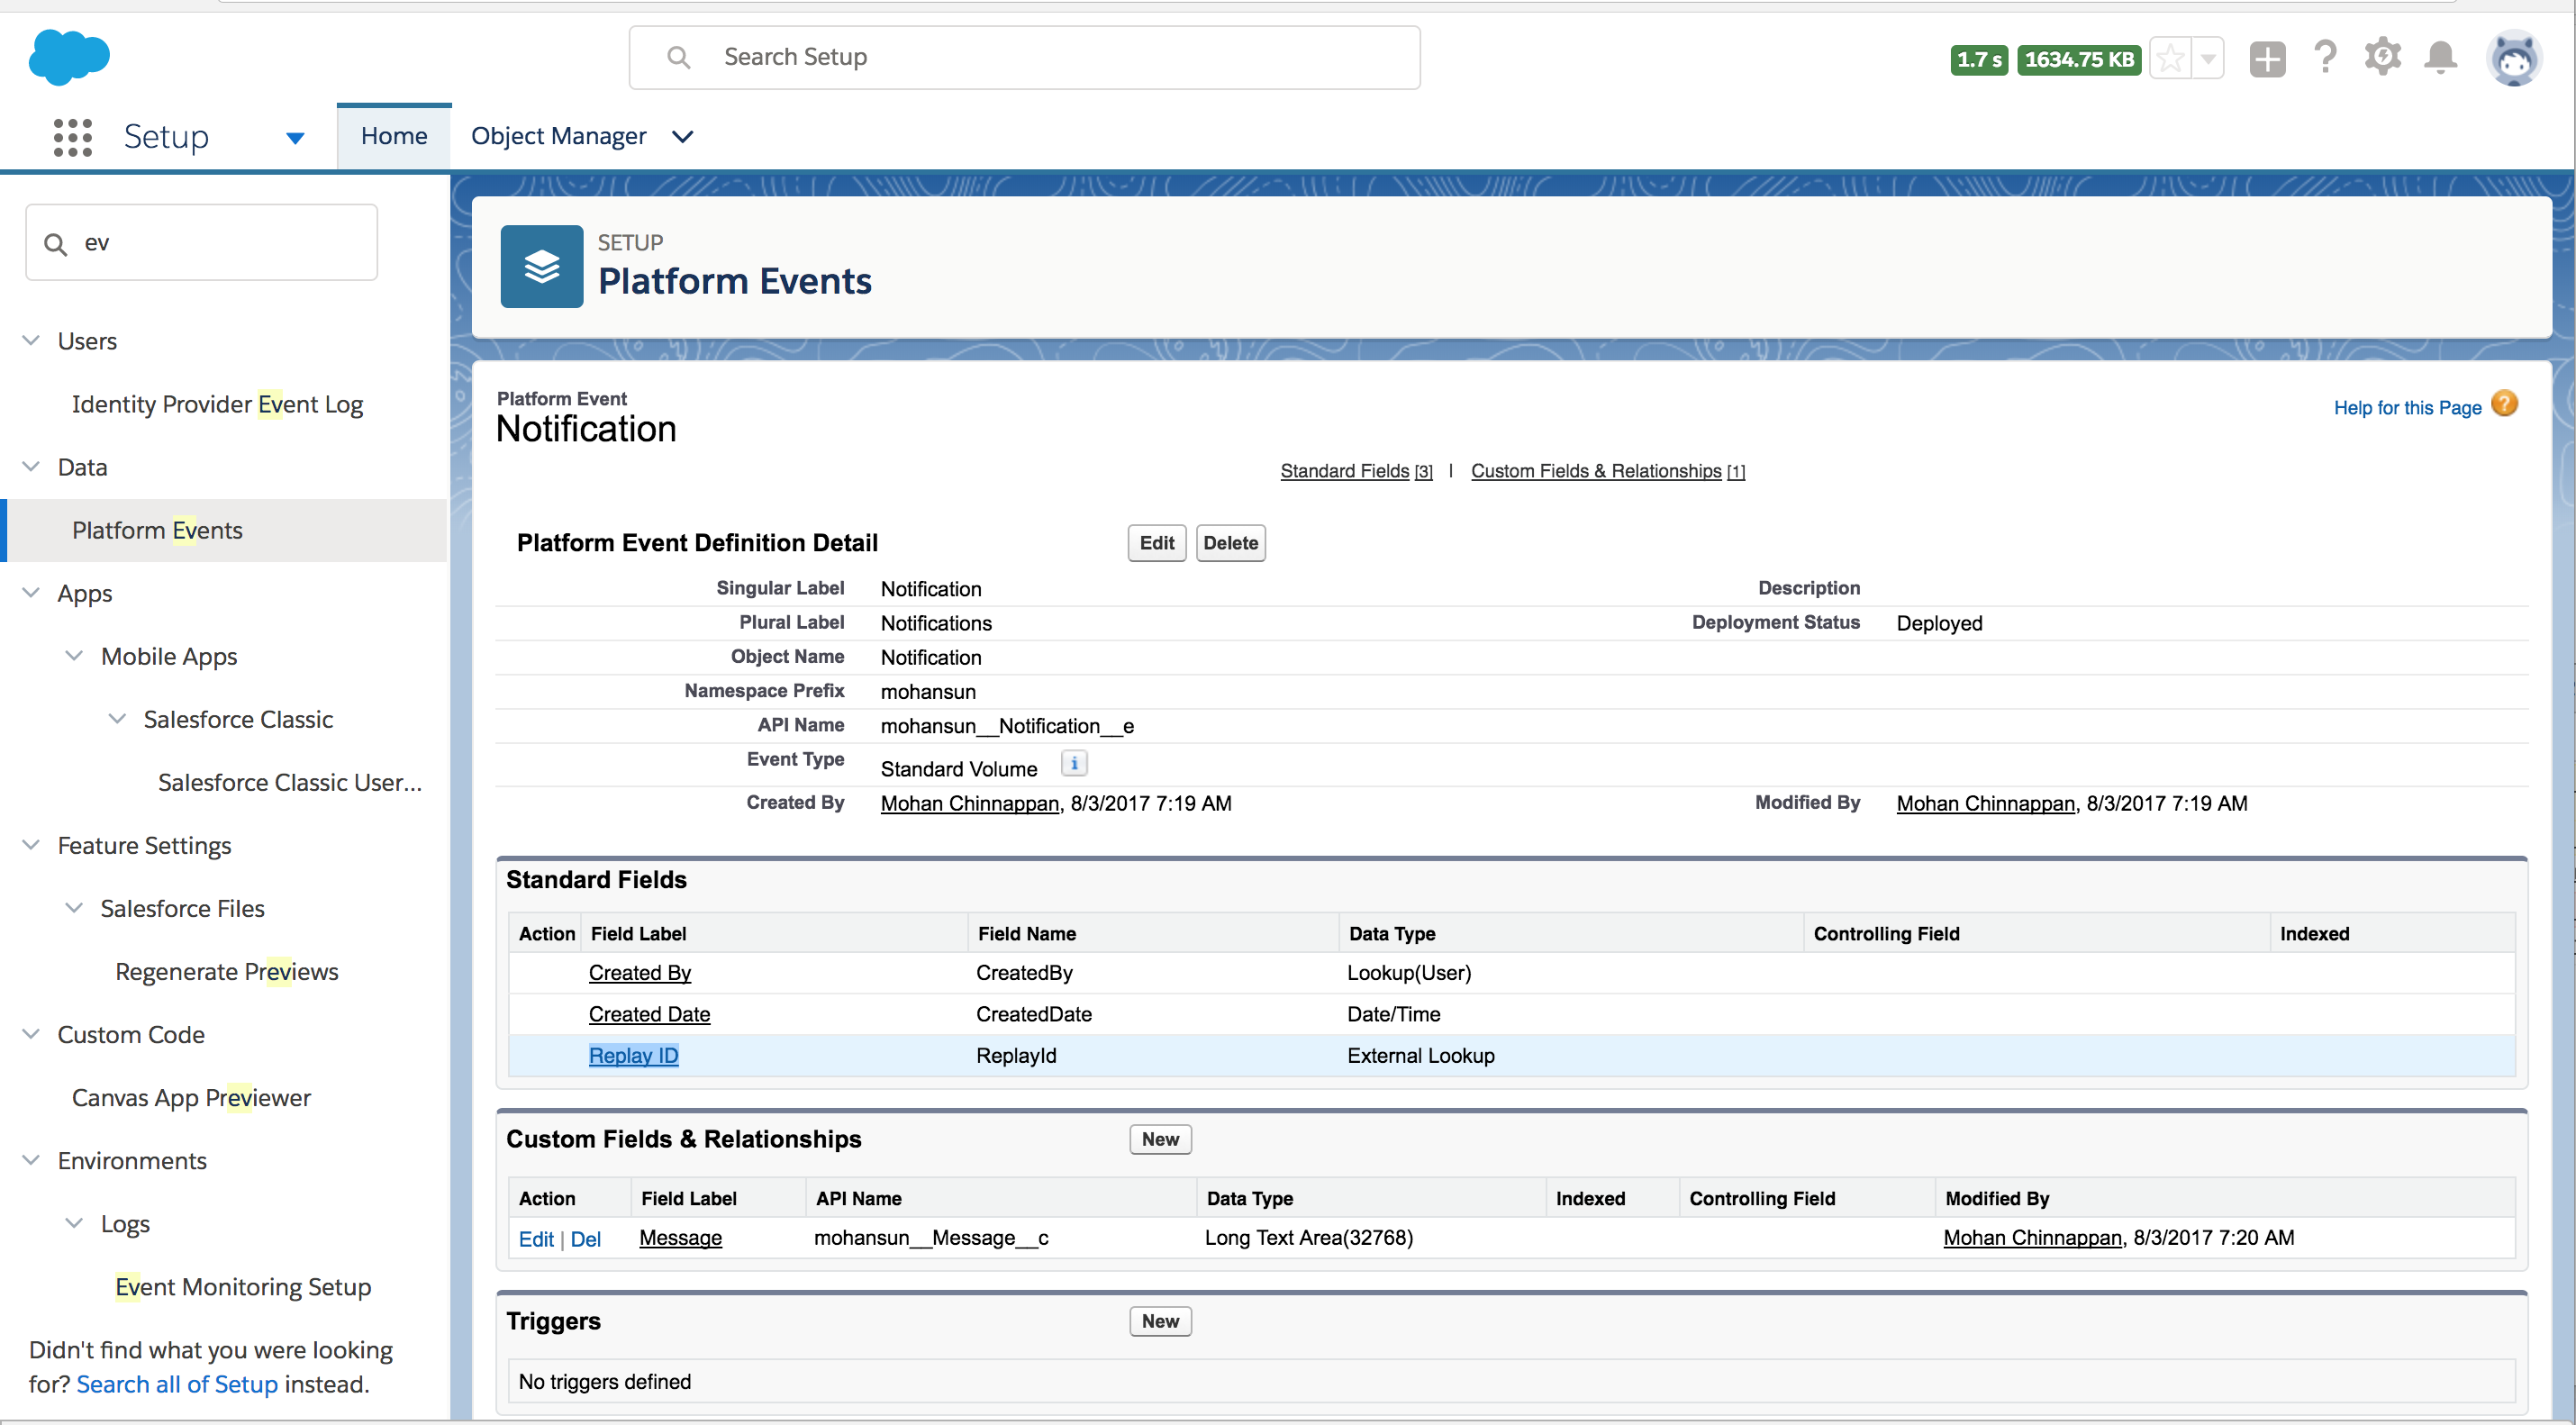
Task: Collapse the Custom Code section
Action: tap(31, 1034)
